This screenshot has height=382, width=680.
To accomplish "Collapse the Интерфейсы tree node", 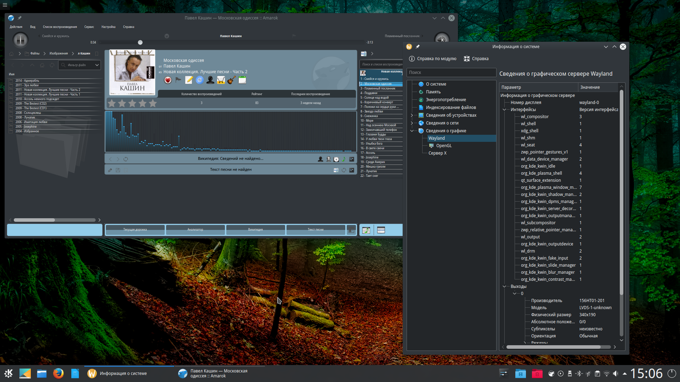I will click(504, 110).
